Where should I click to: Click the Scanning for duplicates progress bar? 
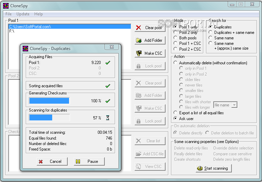pyautogui.click(x=49, y=118)
